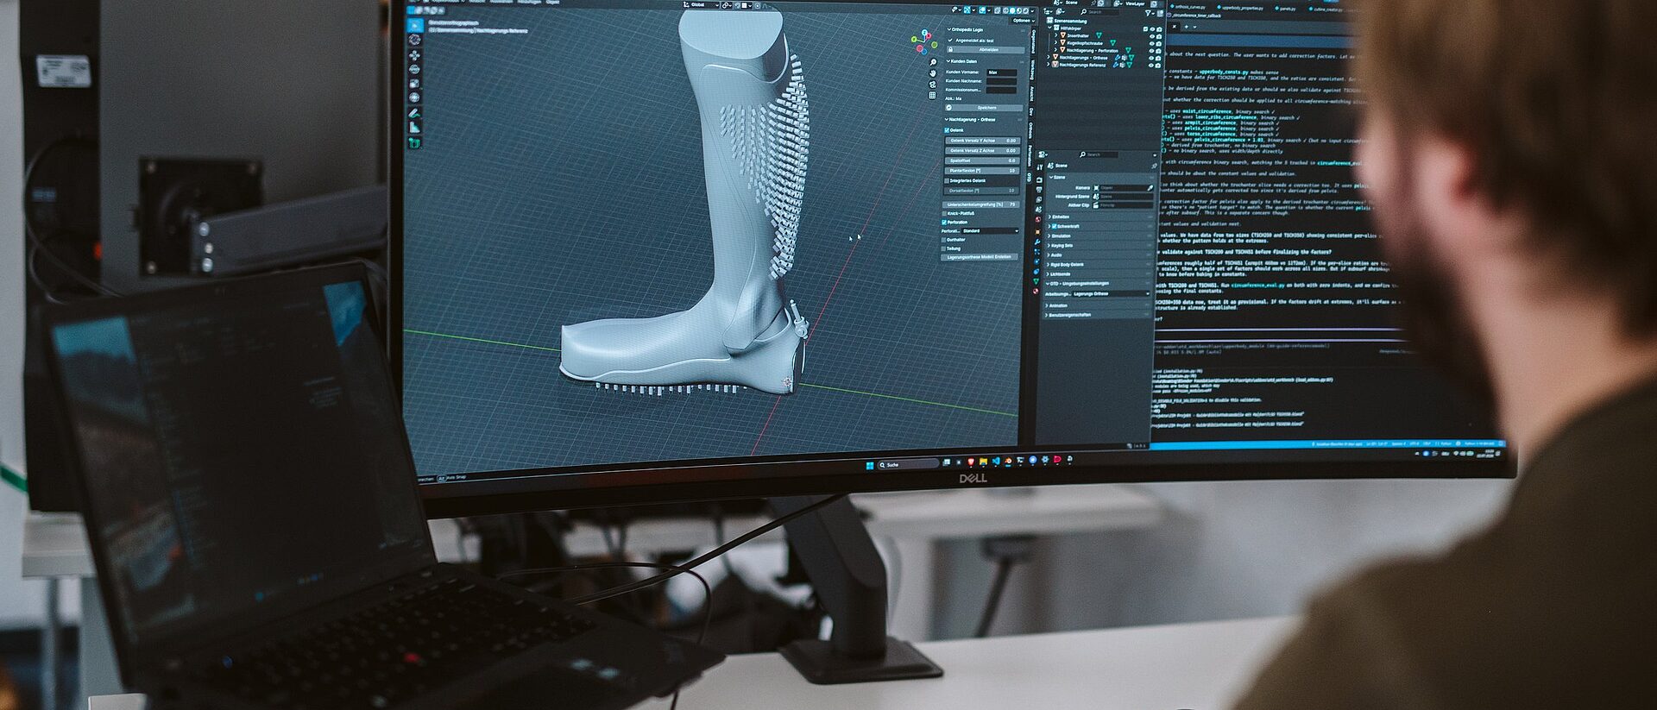Click the viewport zoom magnifier icon
This screenshot has height=710, width=1657.
click(x=933, y=63)
